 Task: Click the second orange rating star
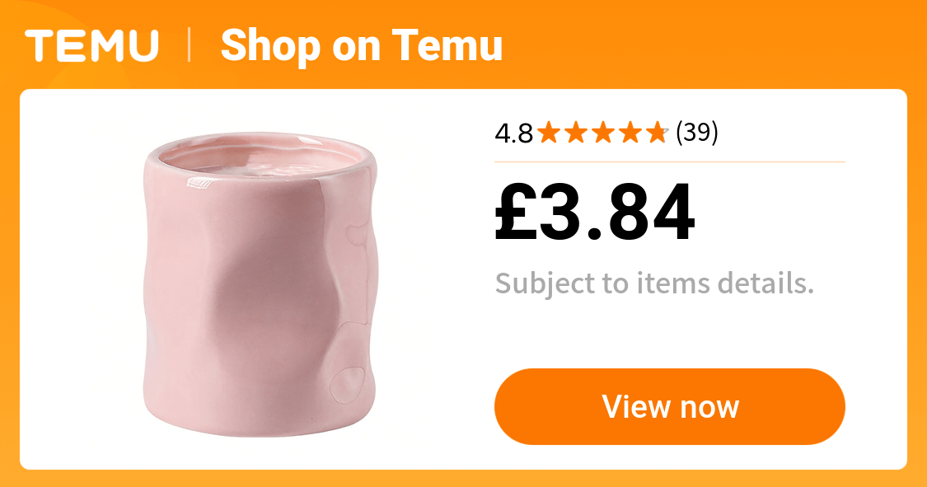577,133
